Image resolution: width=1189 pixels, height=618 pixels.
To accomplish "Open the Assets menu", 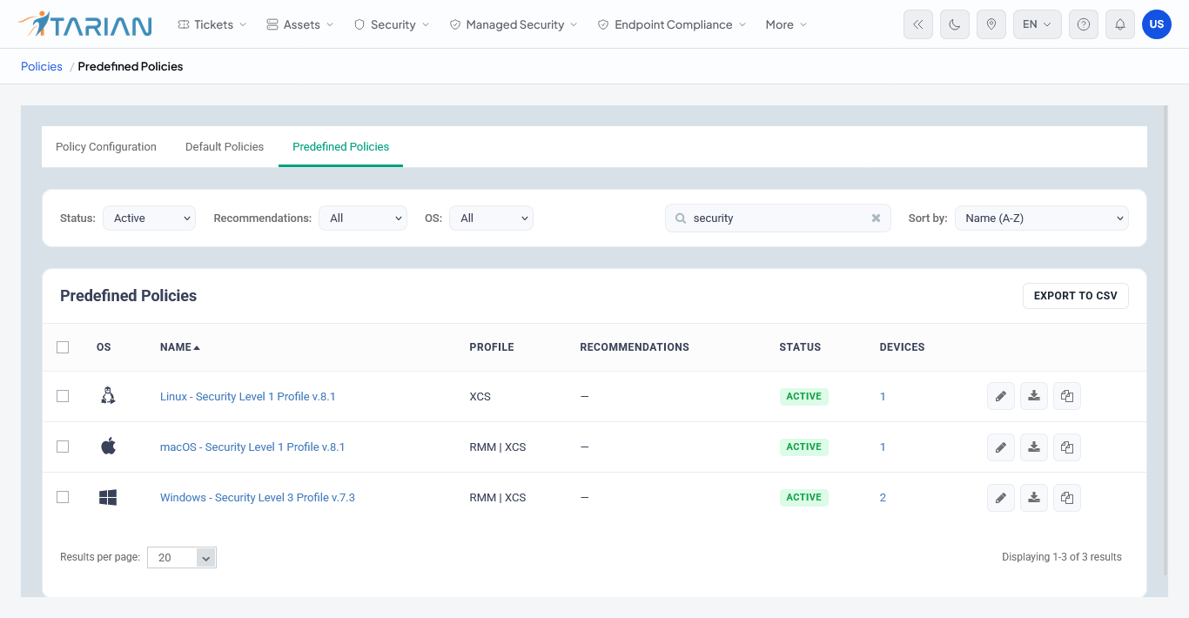I will (x=300, y=24).
